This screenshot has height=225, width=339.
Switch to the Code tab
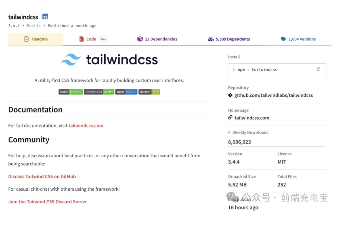[93, 39]
